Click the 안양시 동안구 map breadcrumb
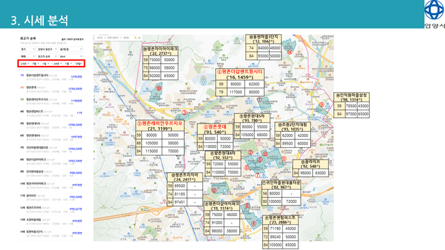The width and height of the screenshot is (445, 250). click(113, 37)
